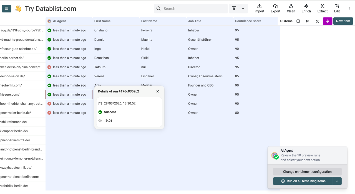Image resolution: width=355 pixels, height=194 pixels.
Task: Select the Job Title column header
Action: click(x=195, y=21)
